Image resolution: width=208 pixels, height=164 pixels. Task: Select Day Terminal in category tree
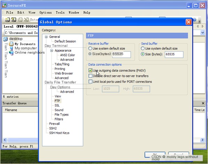click(56, 46)
